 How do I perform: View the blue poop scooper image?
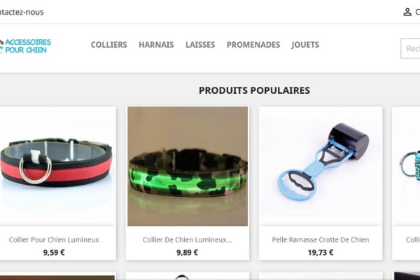click(x=321, y=166)
